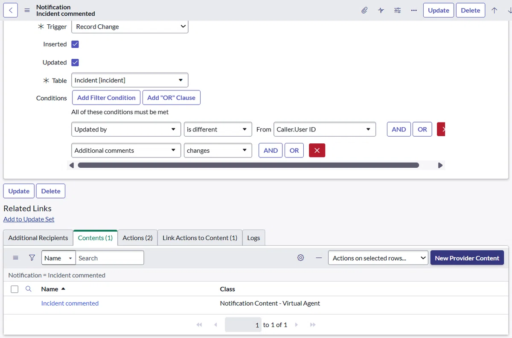
Task: Personalize list with the gear icon
Action: 300,258
